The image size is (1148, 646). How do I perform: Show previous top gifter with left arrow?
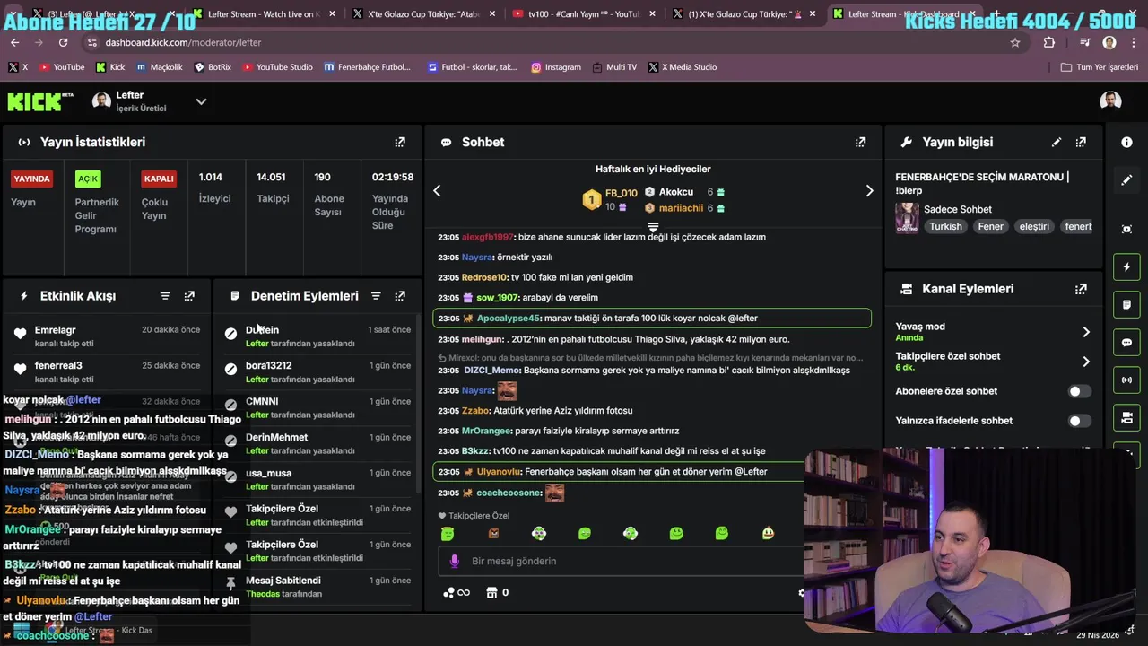[x=438, y=190]
